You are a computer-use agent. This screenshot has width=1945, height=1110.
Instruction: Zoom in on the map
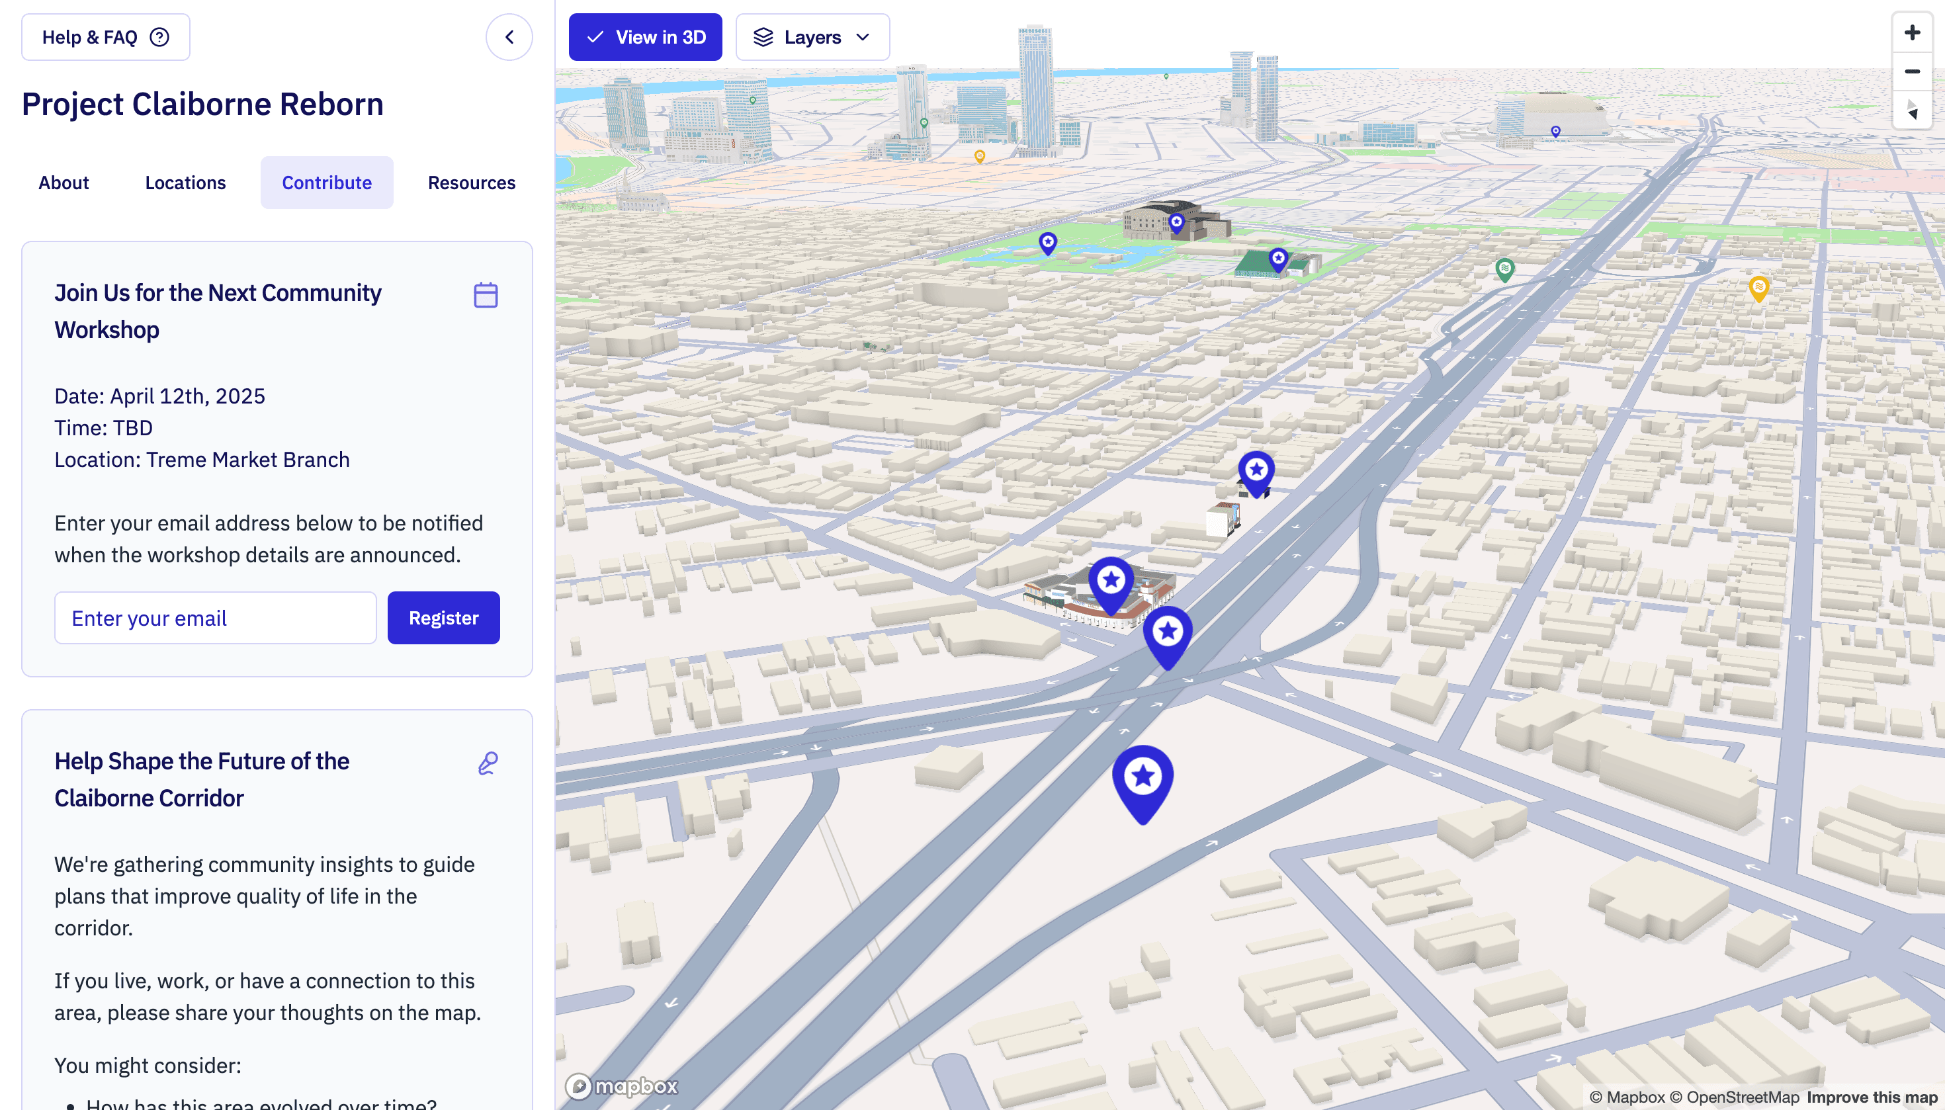(1912, 33)
